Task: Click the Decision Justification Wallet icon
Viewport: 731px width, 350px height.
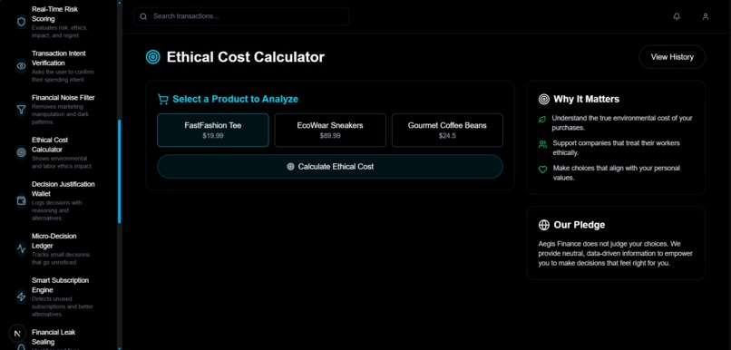Action: click(22, 201)
